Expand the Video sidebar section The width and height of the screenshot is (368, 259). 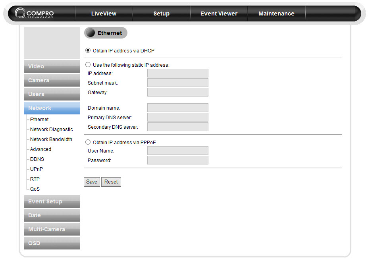coord(52,66)
